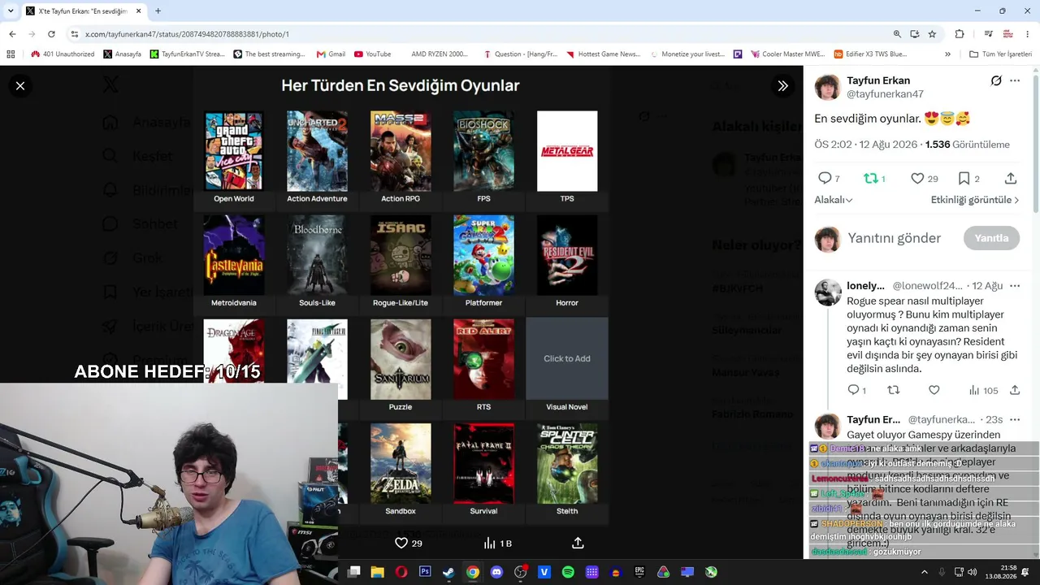Click lonely's avatar in the reply
Screen dimensions: 1040x585
828,292
